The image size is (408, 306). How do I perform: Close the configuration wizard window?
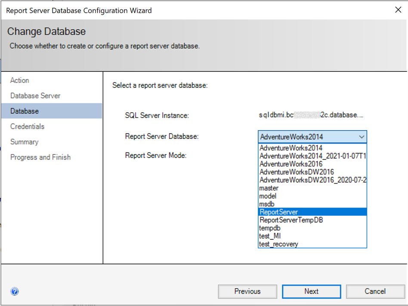pyautogui.click(x=398, y=10)
